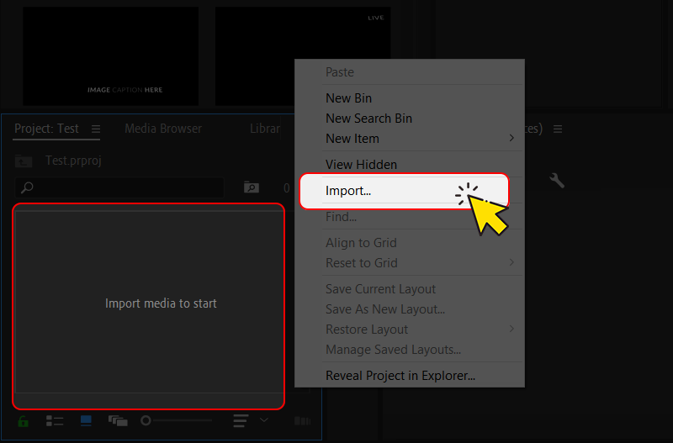Viewport: 673px width, 443px height.
Task: Click the wrench settings icon
Action: point(556,180)
